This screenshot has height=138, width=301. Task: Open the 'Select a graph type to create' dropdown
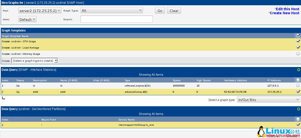[35, 61]
